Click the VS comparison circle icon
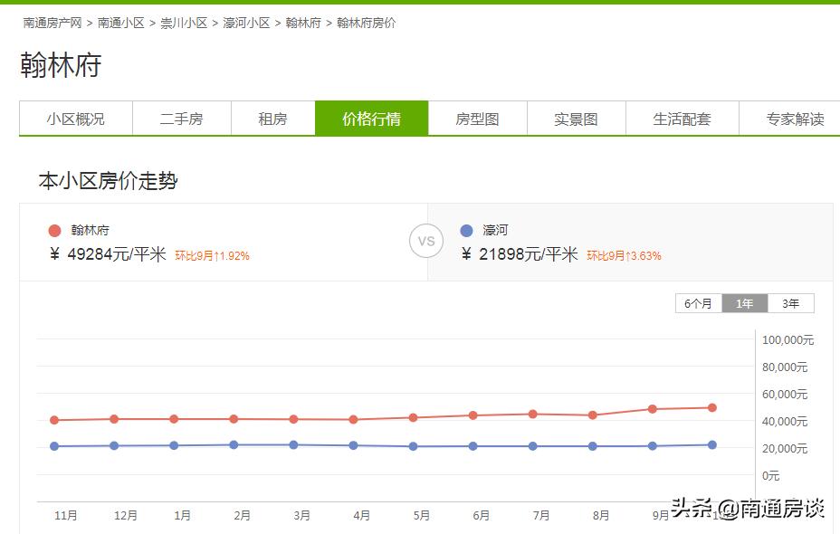This screenshot has width=840, height=534. click(426, 242)
